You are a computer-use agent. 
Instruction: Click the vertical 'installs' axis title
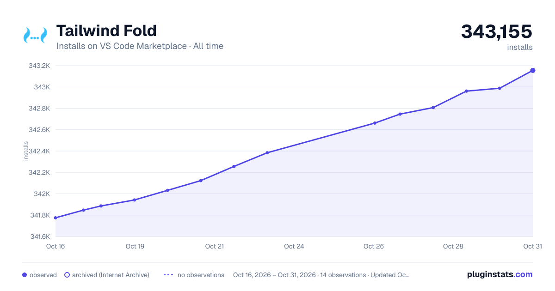tap(26, 151)
